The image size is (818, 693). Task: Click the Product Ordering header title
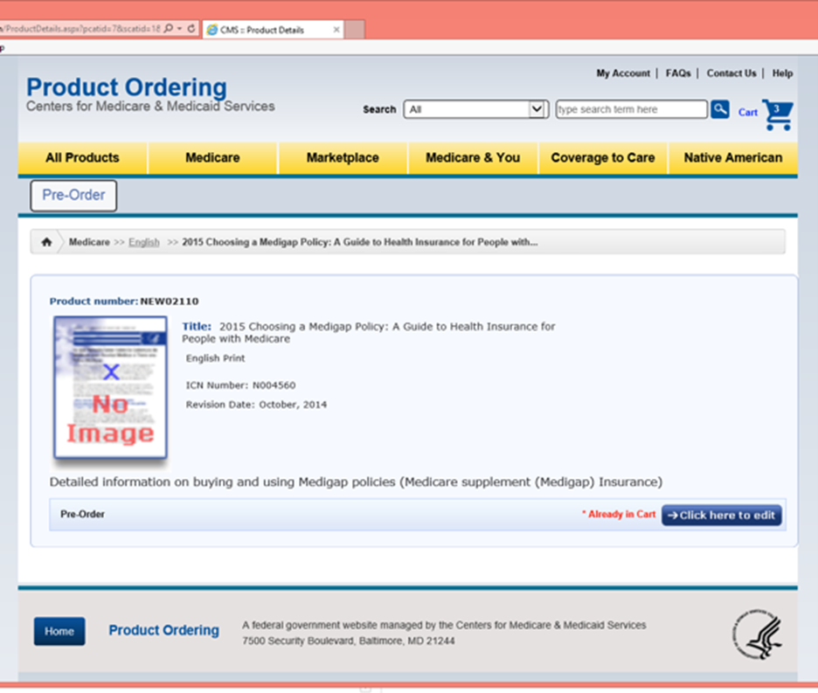point(127,87)
